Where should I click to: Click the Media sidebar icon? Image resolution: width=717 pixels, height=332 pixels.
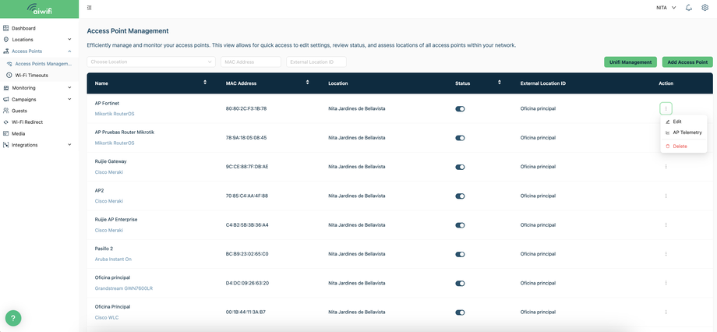point(6,133)
